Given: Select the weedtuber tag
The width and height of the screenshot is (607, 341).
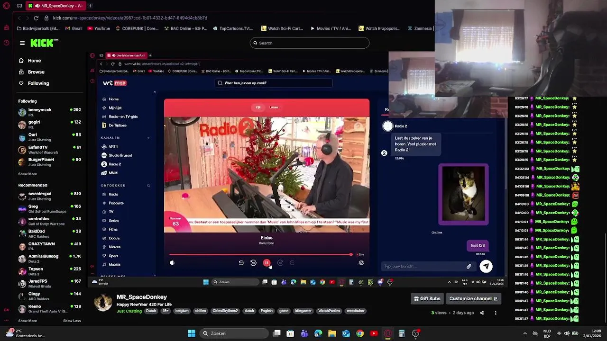Looking at the screenshot, I should (x=356, y=311).
